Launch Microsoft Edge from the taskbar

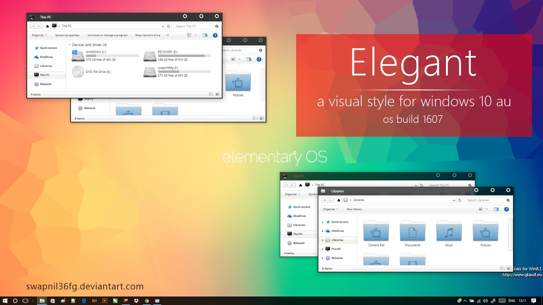(x=84, y=301)
